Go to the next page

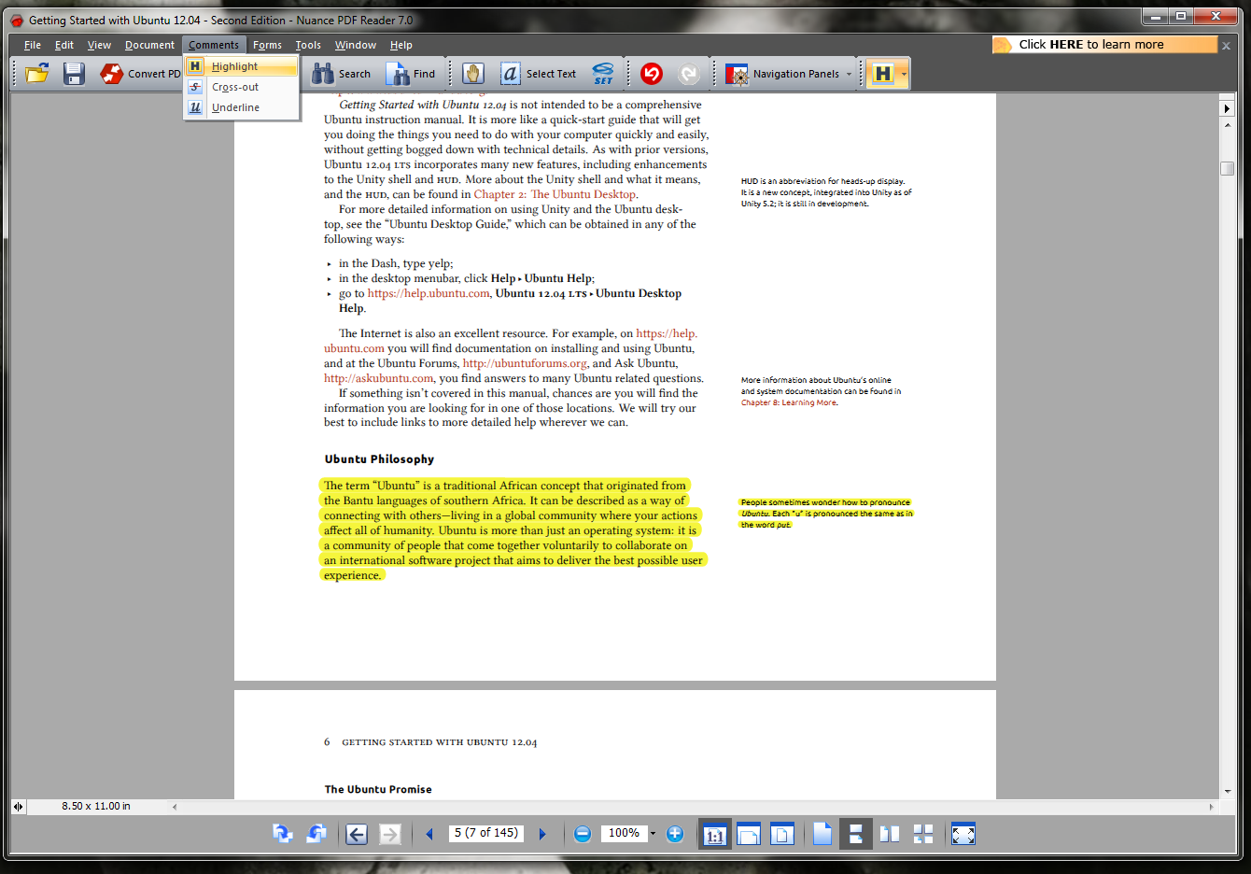(542, 834)
